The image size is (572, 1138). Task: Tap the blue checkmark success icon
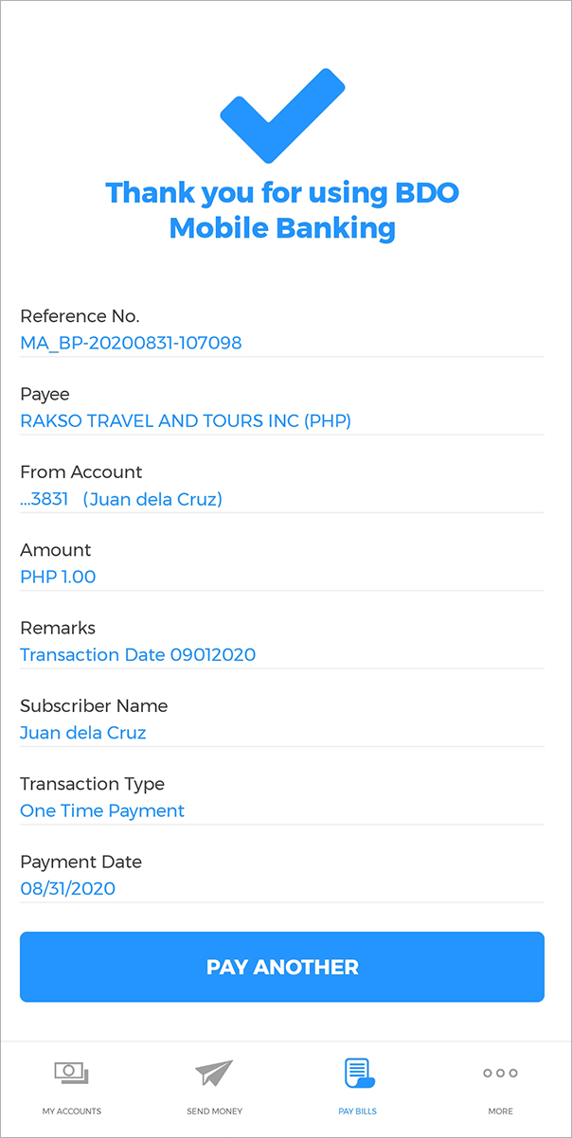point(282,115)
